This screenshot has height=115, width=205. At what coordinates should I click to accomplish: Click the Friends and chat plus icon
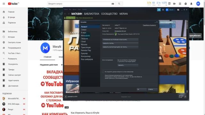(x=185, y=97)
